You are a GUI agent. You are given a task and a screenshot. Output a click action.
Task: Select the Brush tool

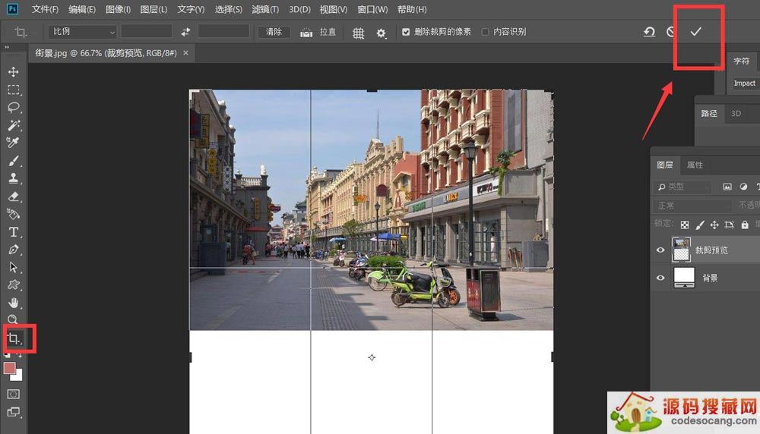click(x=14, y=161)
